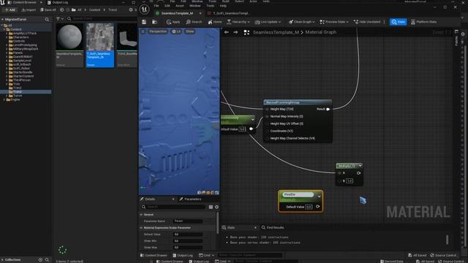
Task: Toggle Live Update in the toolbar
Action: [268, 22]
